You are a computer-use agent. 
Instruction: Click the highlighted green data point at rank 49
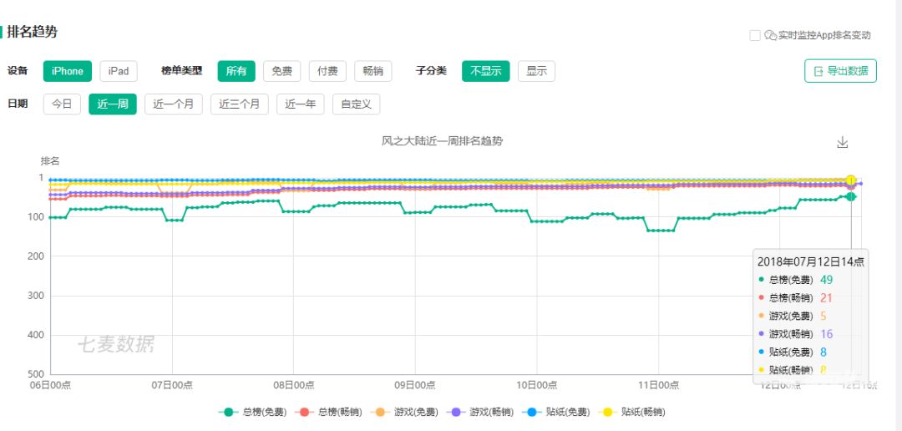851,197
